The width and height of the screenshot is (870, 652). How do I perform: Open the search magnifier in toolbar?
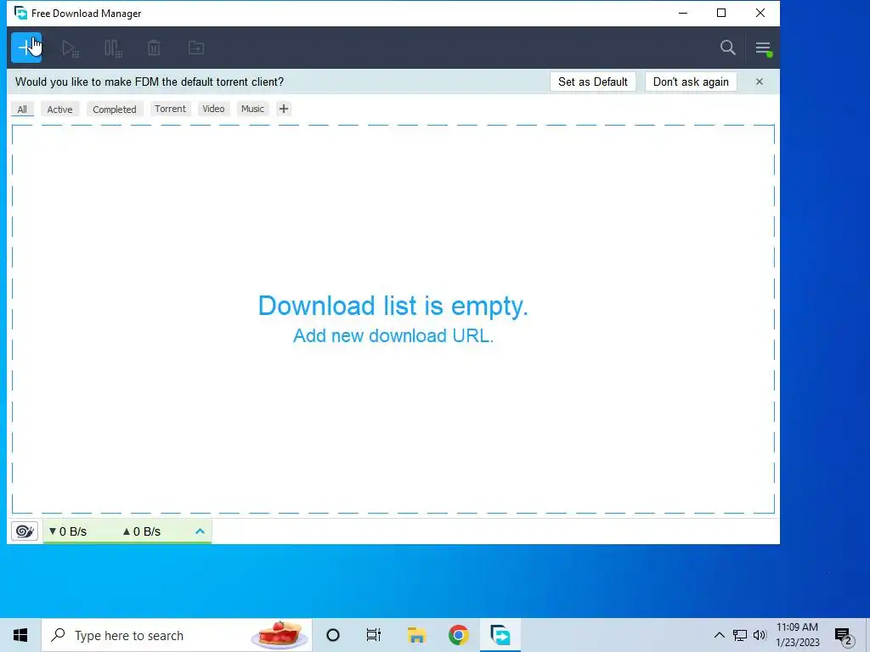click(728, 48)
